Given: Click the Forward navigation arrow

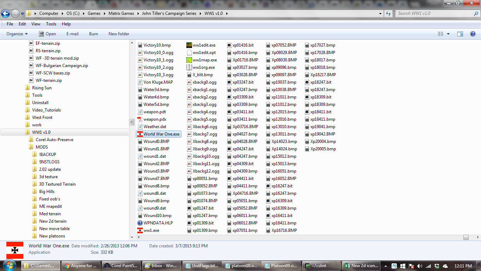Looking at the screenshot, I should [16, 14].
